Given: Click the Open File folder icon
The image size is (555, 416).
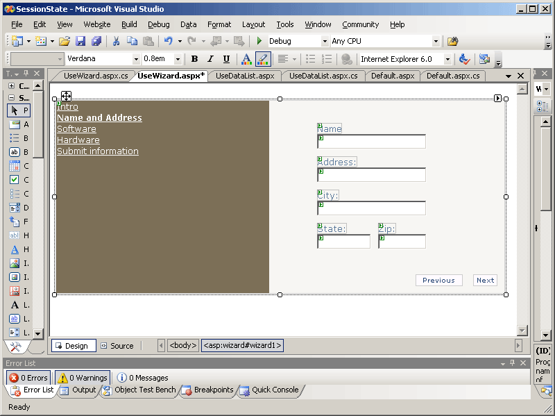Looking at the screenshot, I should 64,42.
